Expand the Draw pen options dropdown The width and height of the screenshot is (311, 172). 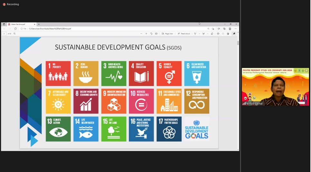199,34
